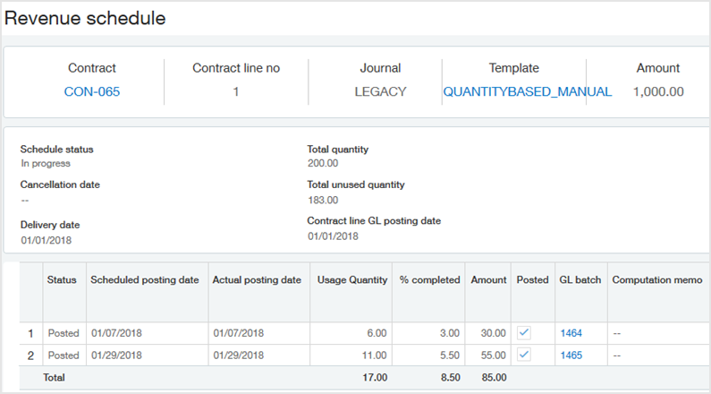Click the % completed column header

(429, 280)
